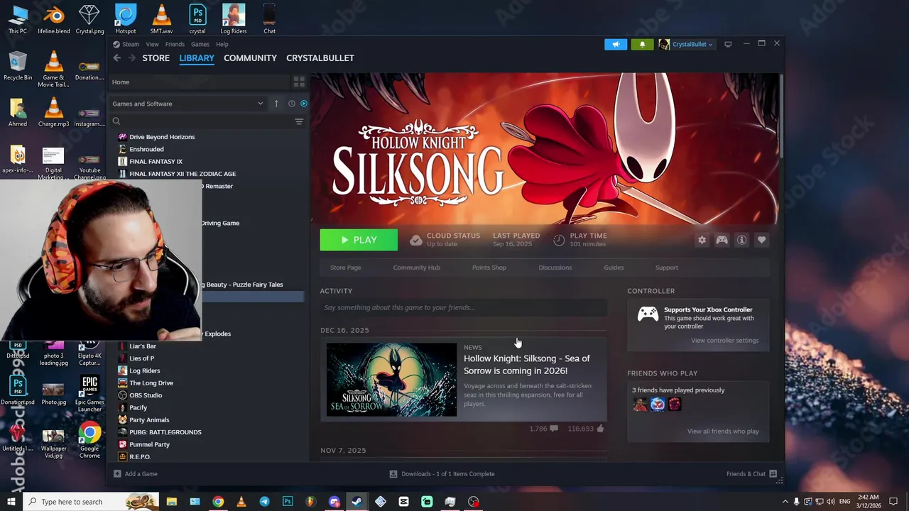
Task: Add Silksong to favorites with heart icon
Action: 761,240
